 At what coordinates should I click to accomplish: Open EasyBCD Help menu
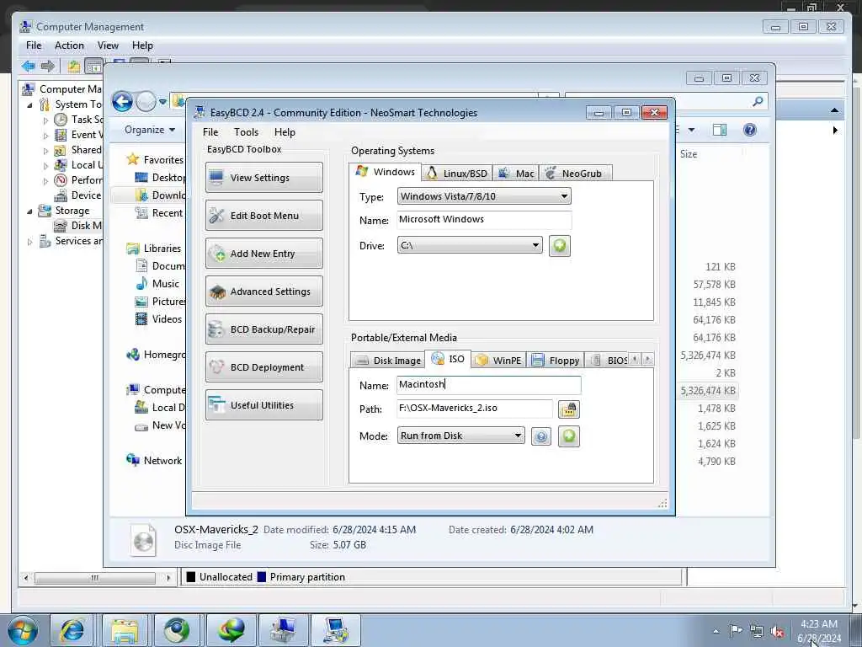[285, 132]
